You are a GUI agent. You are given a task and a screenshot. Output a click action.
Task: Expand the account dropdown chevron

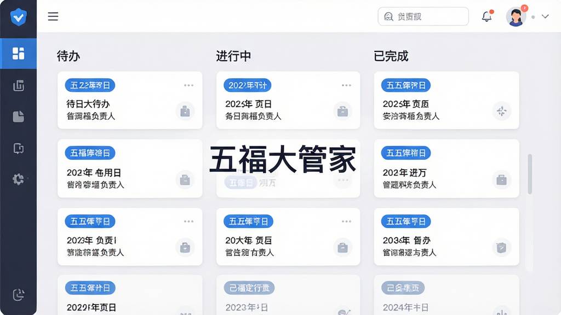pyautogui.click(x=545, y=16)
